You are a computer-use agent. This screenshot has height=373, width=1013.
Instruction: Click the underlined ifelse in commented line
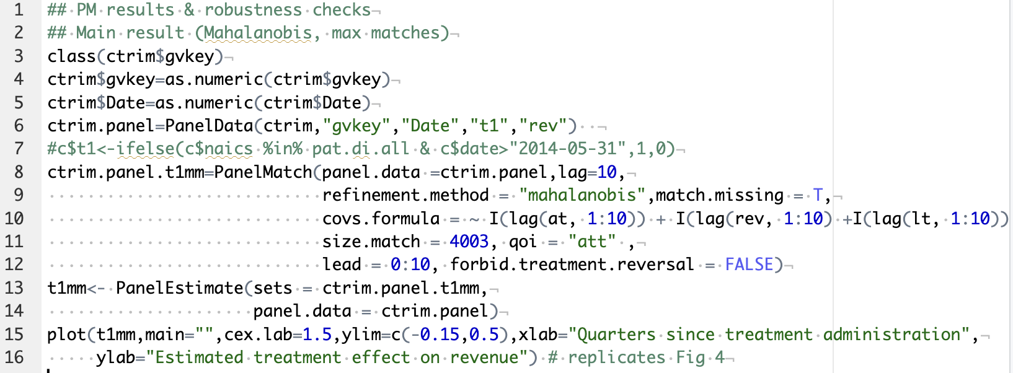[x=146, y=149]
